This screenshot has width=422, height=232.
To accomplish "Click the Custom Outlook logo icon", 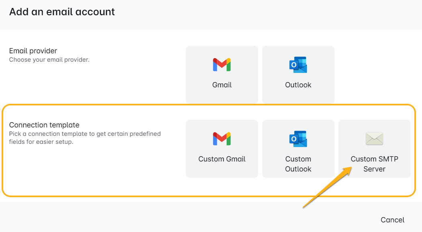I will pyautogui.click(x=298, y=139).
